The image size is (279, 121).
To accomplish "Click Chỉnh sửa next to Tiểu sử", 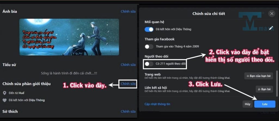I will (128, 65).
